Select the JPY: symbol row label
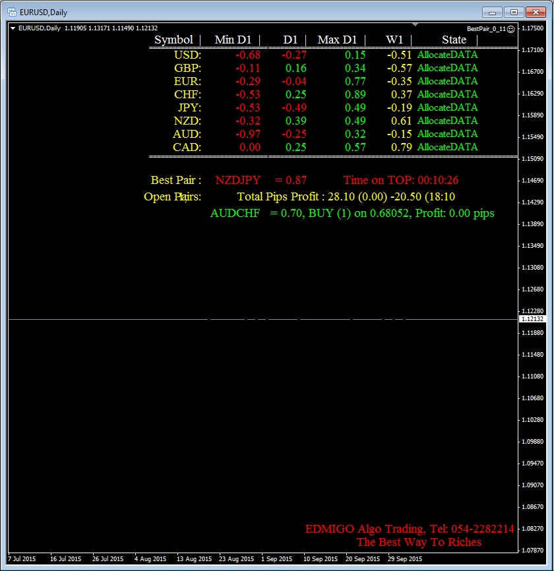The image size is (554, 571). pos(189,107)
